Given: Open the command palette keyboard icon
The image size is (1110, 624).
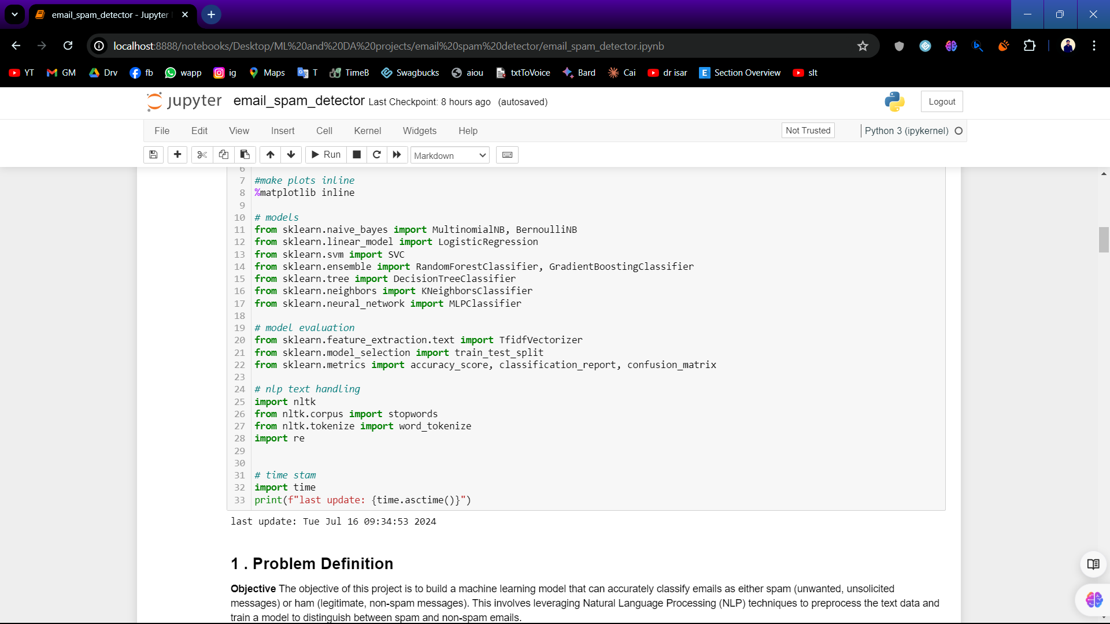Looking at the screenshot, I should [x=507, y=155].
